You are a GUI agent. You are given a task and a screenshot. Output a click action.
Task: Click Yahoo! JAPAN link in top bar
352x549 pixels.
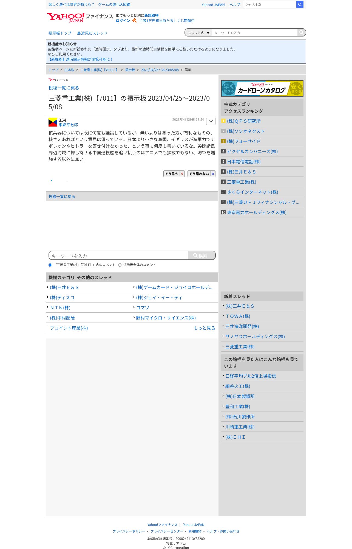pos(213,5)
